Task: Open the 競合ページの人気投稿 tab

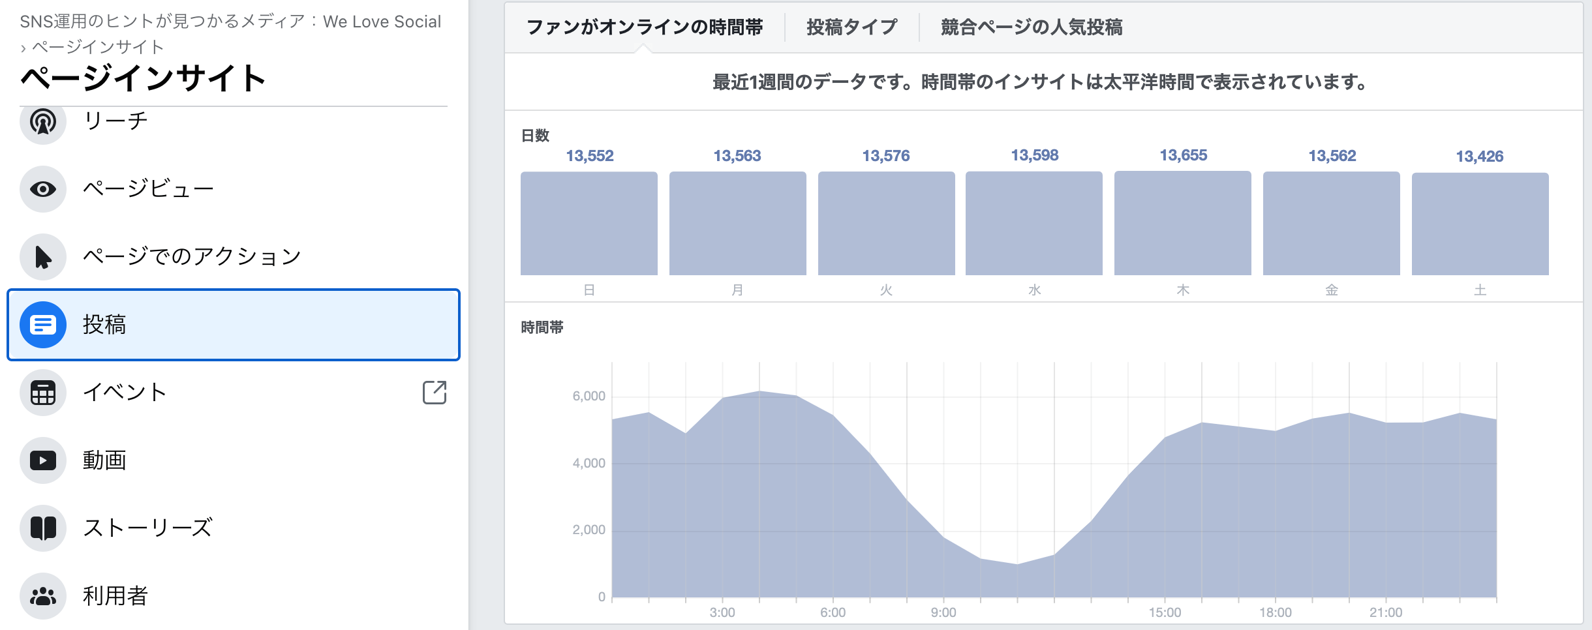Action: pos(1031,27)
